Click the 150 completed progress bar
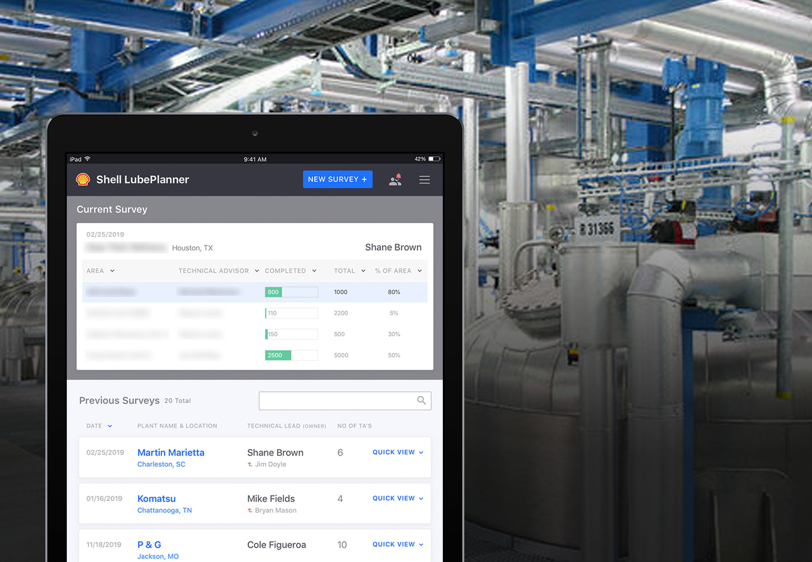This screenshot has width=812, height=562. click(292, 334)
